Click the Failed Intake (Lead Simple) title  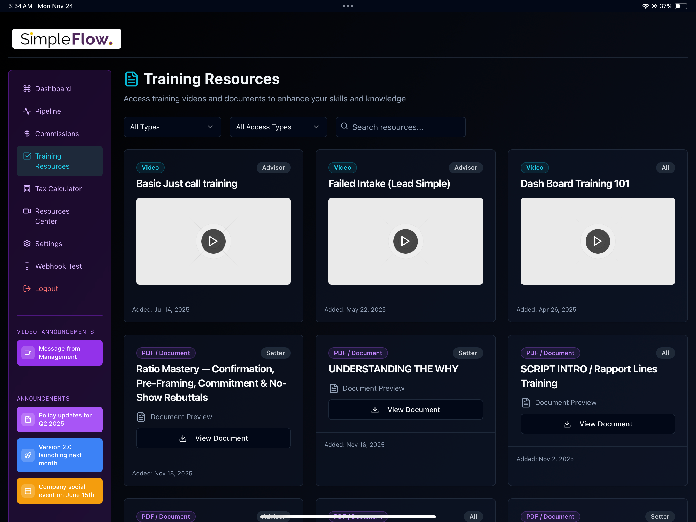tap(389, 184)
